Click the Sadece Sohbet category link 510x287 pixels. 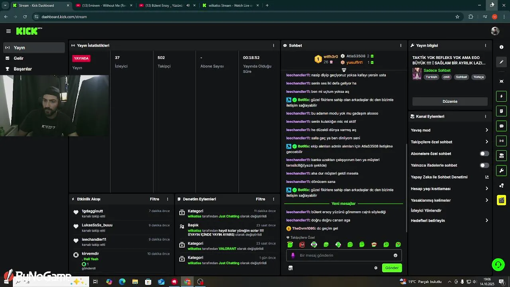click(x=437, y=71)
